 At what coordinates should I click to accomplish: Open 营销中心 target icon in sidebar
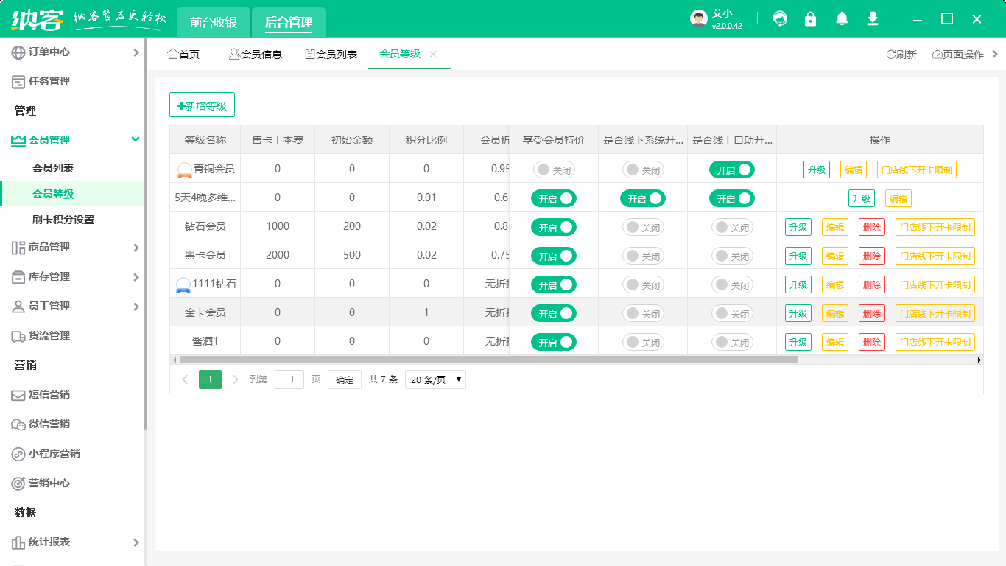coord(18,483)
